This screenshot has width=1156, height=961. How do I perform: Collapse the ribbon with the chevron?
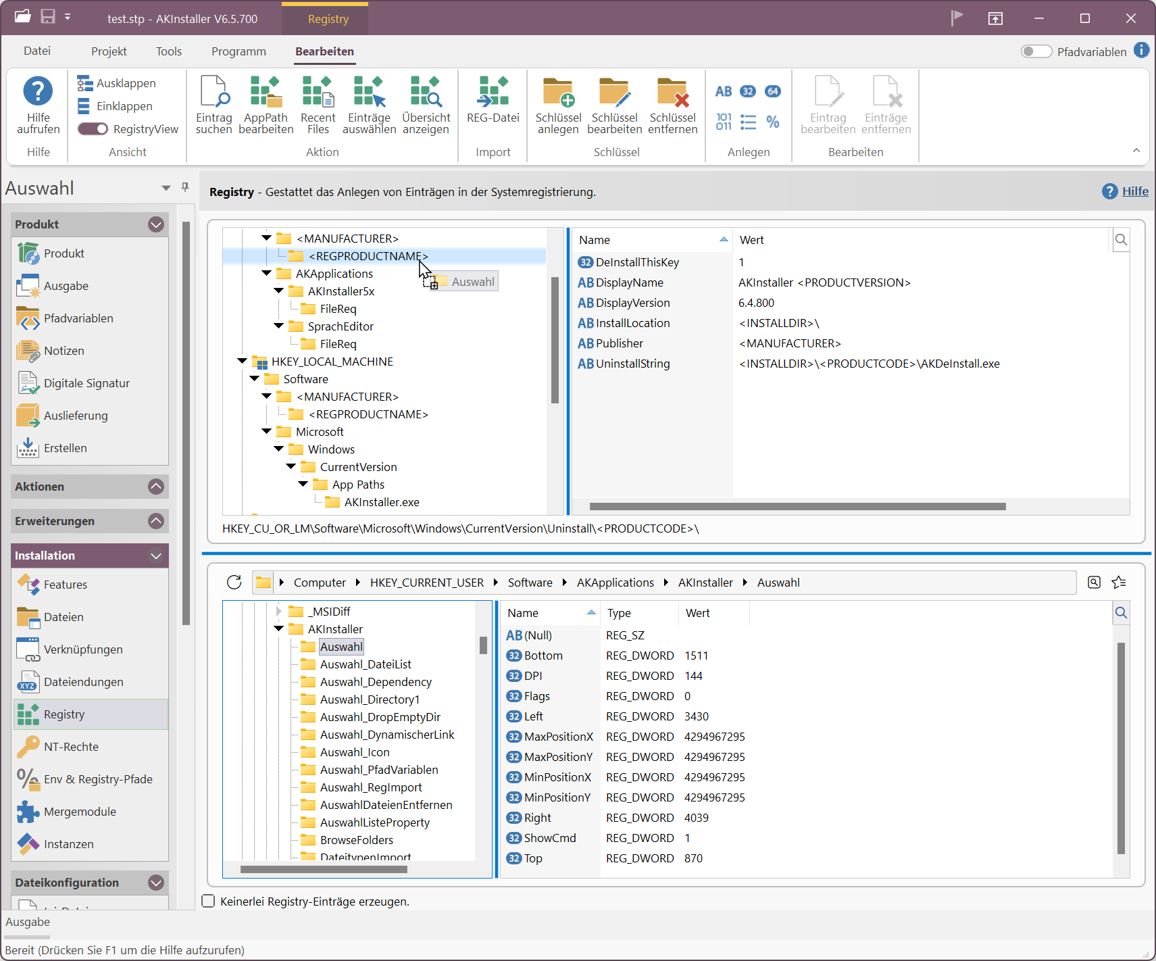click(1136, 151)
